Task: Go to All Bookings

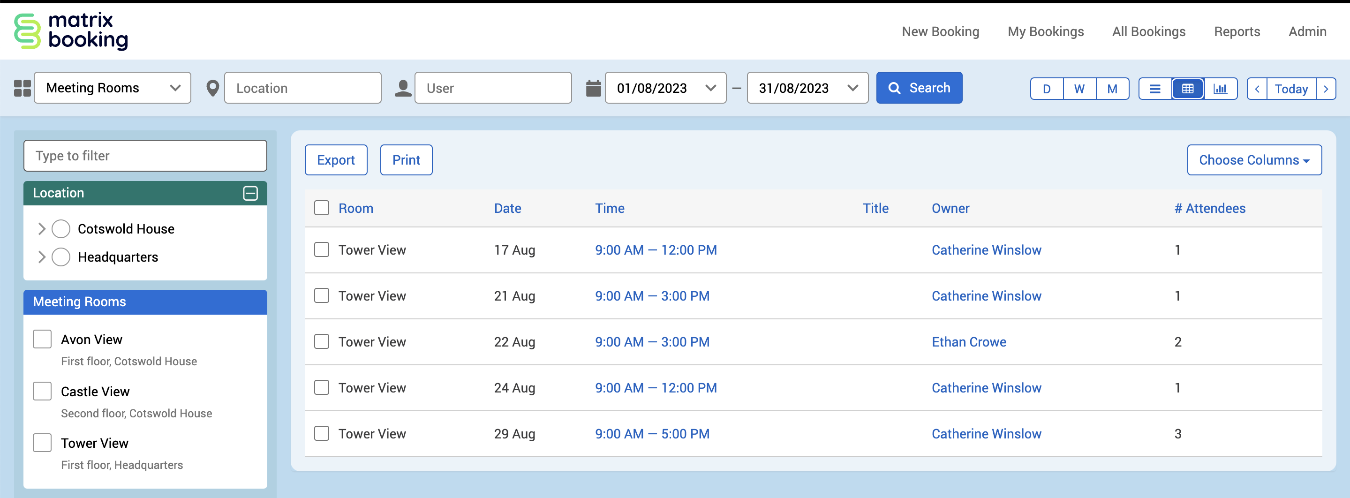Action: [1148, 31]
